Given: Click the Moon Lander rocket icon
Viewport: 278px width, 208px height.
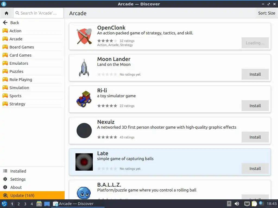Looking at the screenshot, I should click(84, 68).
